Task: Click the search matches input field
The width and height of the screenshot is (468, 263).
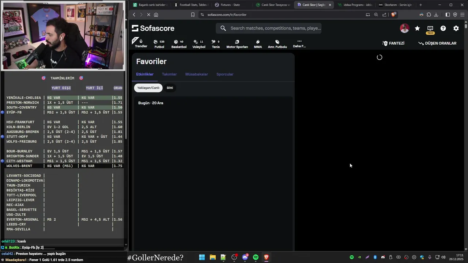Action: click(x=269, y=28)
